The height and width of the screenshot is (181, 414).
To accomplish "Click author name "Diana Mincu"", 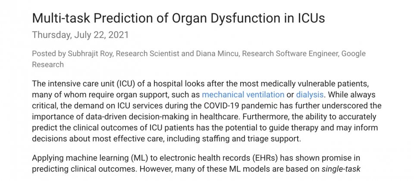I will (217, 53).
